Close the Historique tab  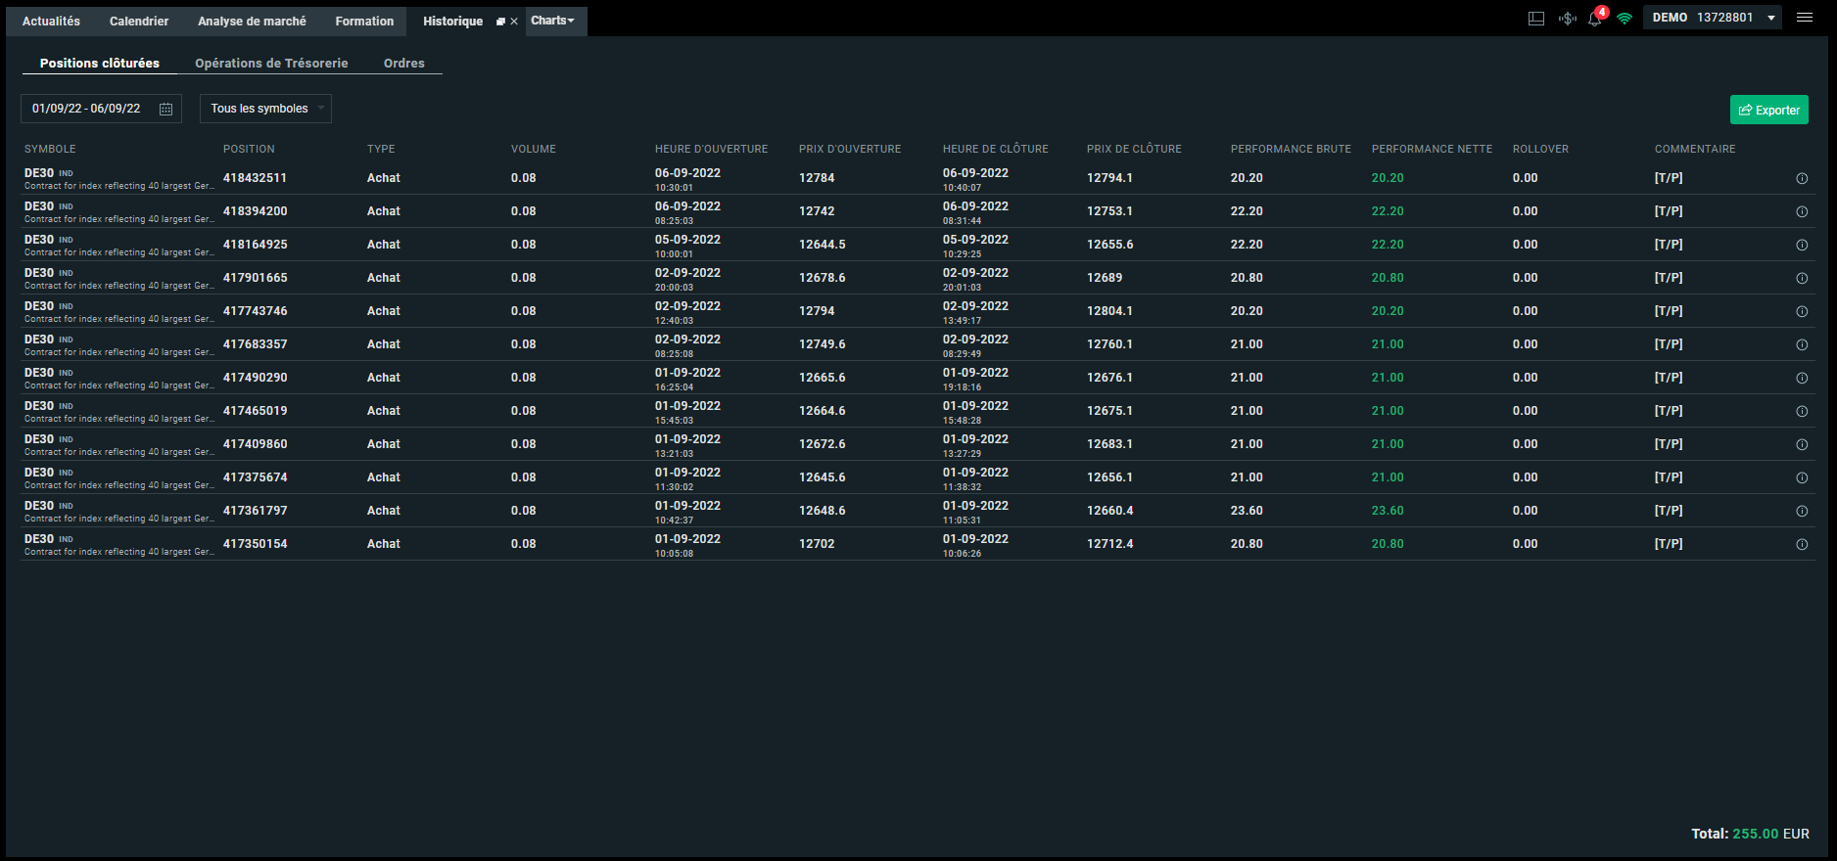pos(514,22)
